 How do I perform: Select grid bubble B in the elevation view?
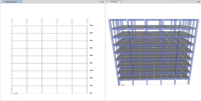[27, 22]
